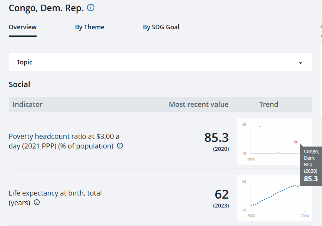Screen dimensions: 322x226
Task: Switch to the Overview tab
Action: [23, 27]
